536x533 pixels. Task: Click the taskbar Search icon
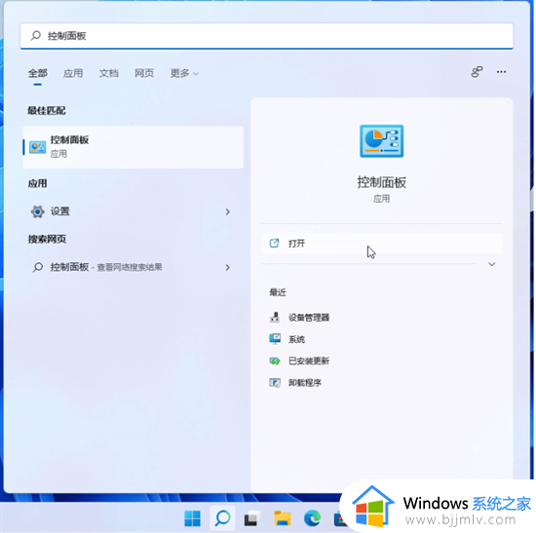[x=222, y=518]
